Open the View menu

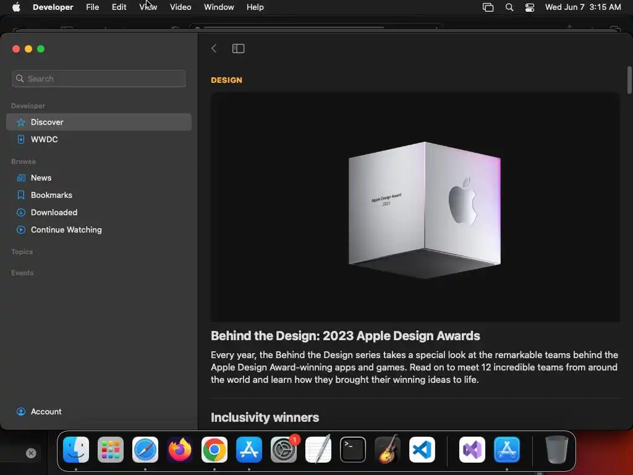(x=148, y=7)
